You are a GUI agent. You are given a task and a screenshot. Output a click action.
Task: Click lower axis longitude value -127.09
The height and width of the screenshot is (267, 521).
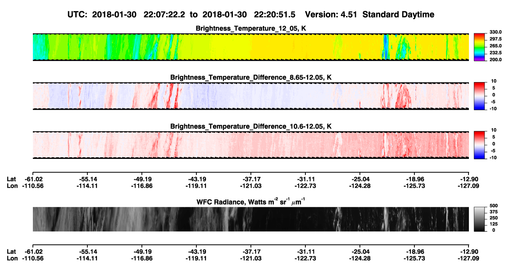469,259
